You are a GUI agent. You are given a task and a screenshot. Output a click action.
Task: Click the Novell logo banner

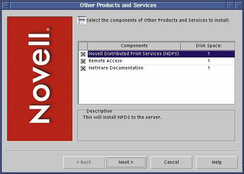coord(40,79)
